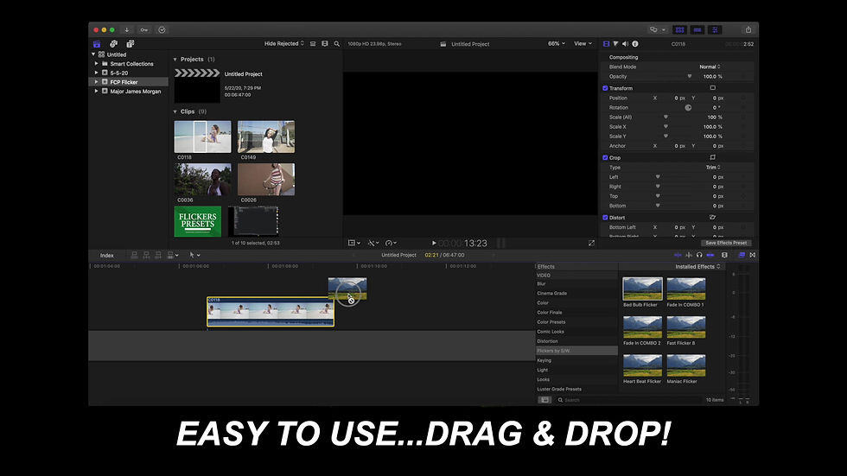Show Titles and Generators sidebar

[x=131, y=44]
